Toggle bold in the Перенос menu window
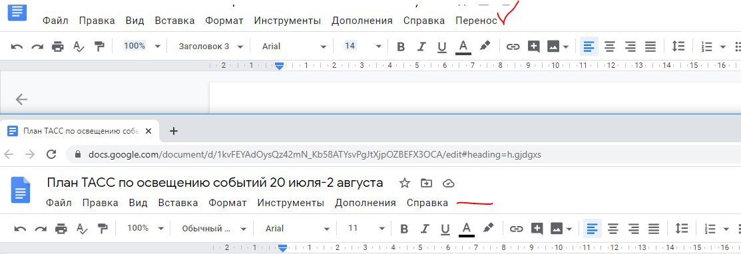741x254 pixels. click(401, 47)
